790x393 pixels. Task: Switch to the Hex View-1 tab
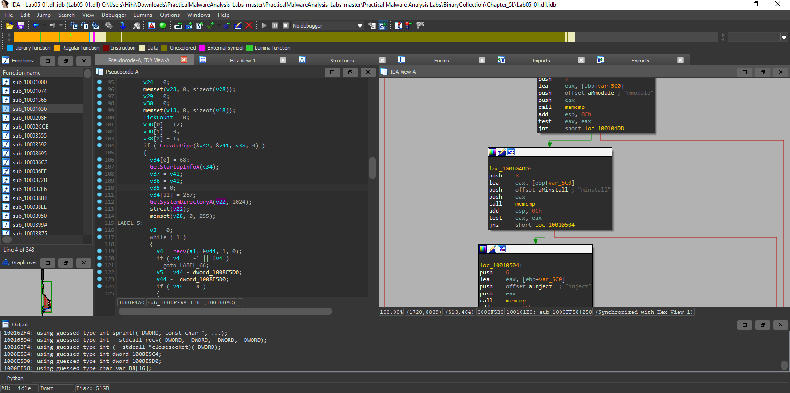[x=243, y=61]
